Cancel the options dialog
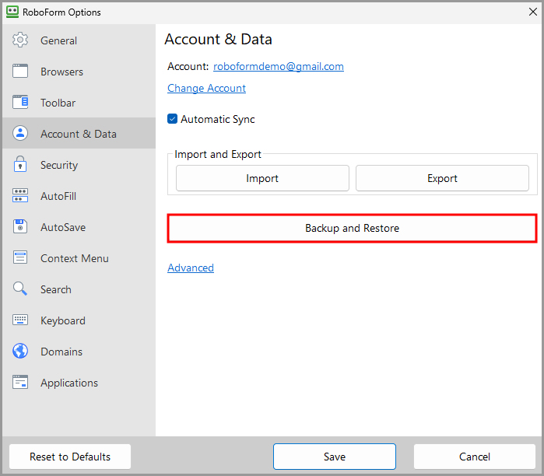 pos(475,457)
